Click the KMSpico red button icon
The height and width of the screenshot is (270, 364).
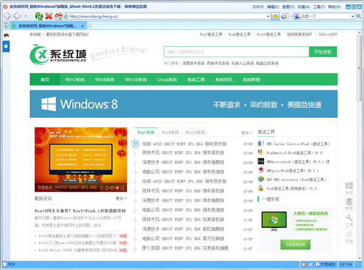click(261, 170)
